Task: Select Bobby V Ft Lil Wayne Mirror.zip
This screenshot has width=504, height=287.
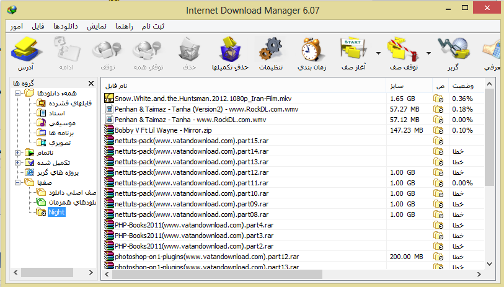Action: (293, 130)
